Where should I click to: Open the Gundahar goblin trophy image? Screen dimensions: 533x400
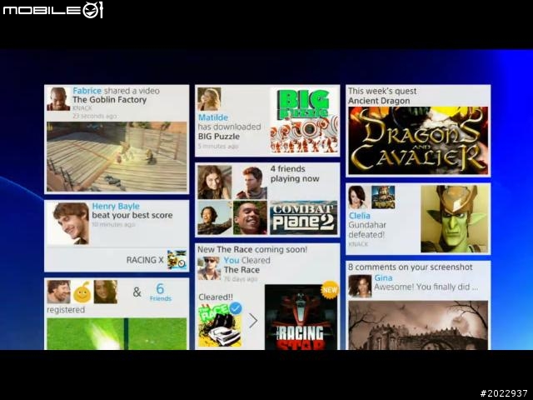tap(455, 219)
